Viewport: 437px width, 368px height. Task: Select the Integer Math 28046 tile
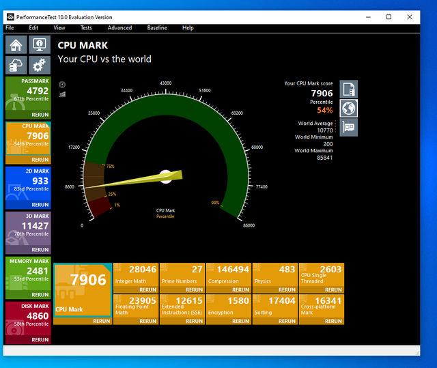(136, 274)
